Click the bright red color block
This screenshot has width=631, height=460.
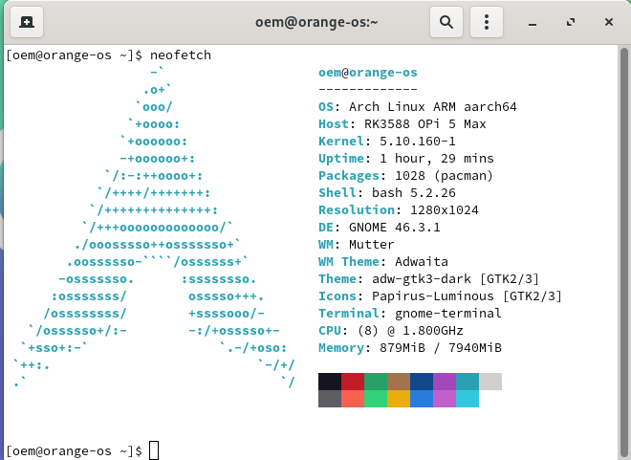(353, 399)
